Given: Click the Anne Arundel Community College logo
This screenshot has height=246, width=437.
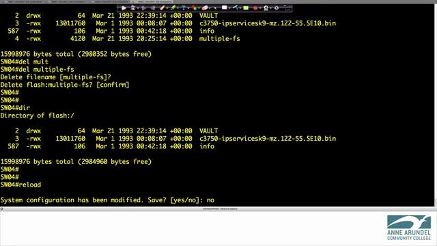Looking at the screenshot, I should click(409, 228).
